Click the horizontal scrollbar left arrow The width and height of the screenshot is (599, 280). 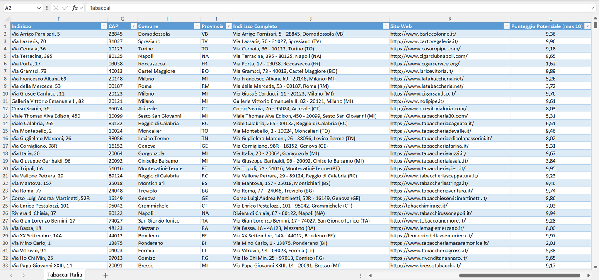pyautogui.click(x=370, y=275)
